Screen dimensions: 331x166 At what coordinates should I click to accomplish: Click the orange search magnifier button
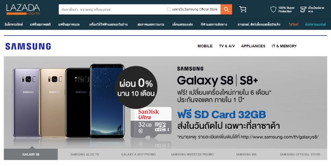[x=226, y=10]
